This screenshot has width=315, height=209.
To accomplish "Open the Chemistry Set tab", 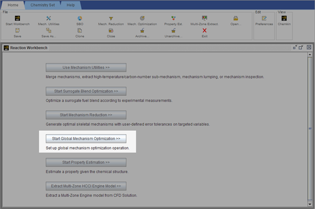I will [43, 5].
